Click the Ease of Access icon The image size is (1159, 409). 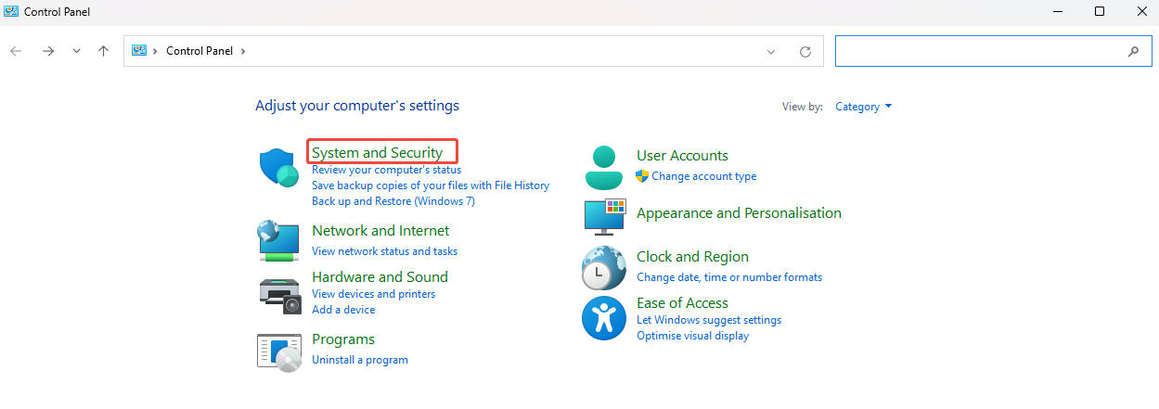tap(604, 318)
